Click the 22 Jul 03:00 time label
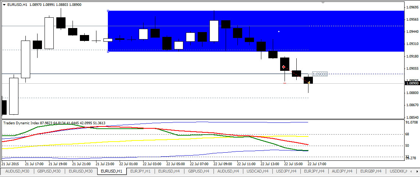Image resolution: width=420 pixels, height=177 pixels. click(x=152, y=164)
